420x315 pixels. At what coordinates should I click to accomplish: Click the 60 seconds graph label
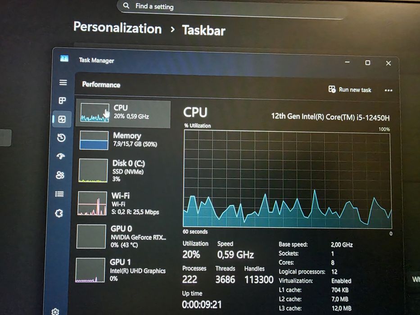coord(195,232)
